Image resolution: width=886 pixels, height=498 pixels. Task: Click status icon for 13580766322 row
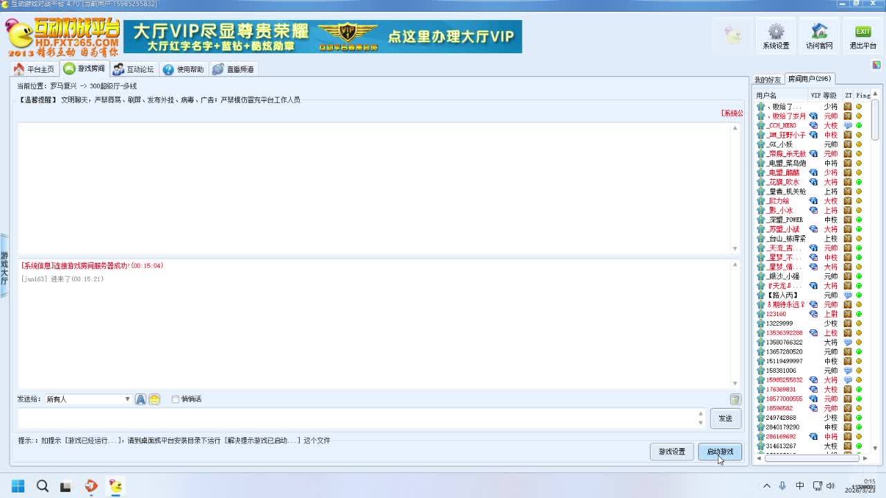(x=848, y=342)
